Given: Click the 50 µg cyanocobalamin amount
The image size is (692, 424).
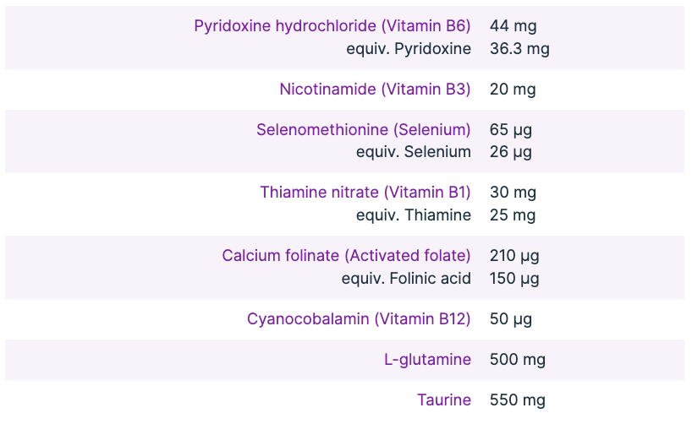Looking at the screenshot, I should (x=511, y=319).
